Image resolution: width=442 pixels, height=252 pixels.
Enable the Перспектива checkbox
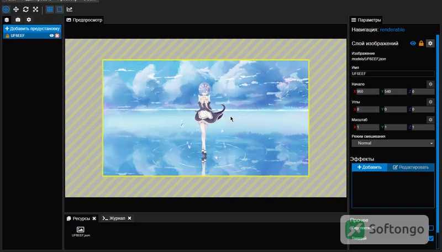(x=431, y=228)
